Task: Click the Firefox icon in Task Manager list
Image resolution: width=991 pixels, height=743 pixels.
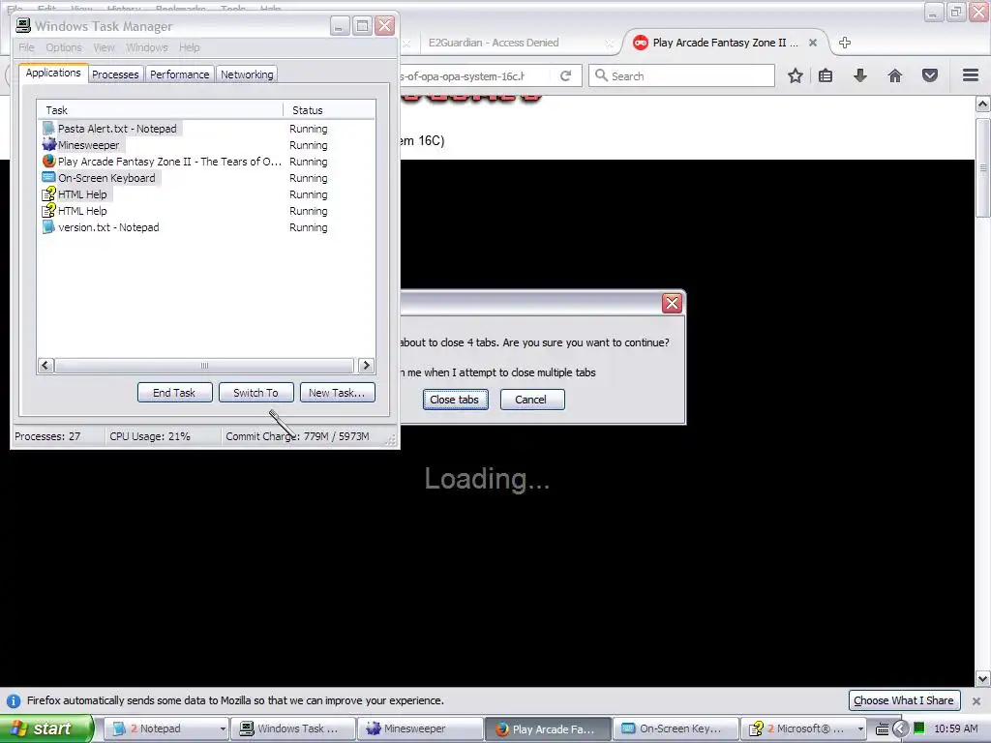Action: pos(48,162)
